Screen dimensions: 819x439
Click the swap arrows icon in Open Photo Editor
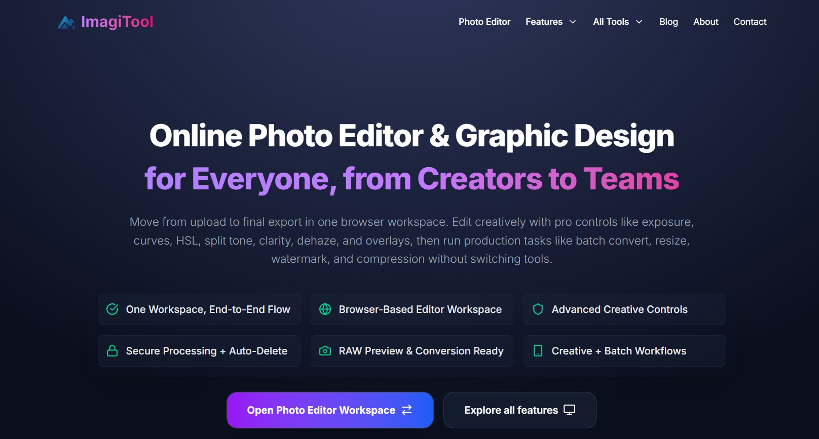coord(407,410)
